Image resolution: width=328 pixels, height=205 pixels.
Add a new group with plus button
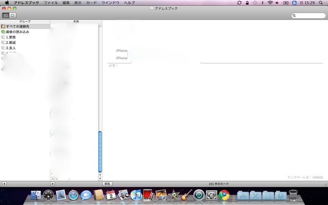point(5,184)
